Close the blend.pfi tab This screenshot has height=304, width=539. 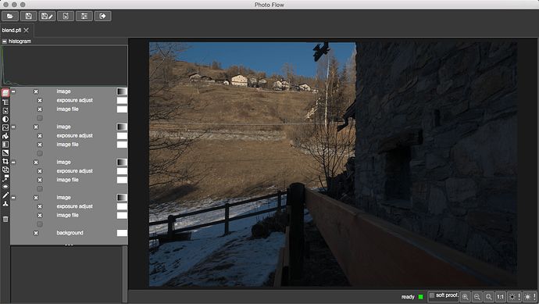pos(27,30)
